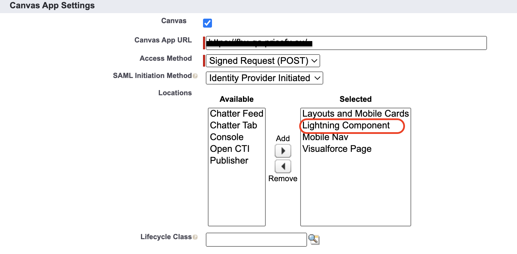Screen dimensions: 517x254
Task: Click SAML Initiation Method help icon
Action: coord(195,76)
